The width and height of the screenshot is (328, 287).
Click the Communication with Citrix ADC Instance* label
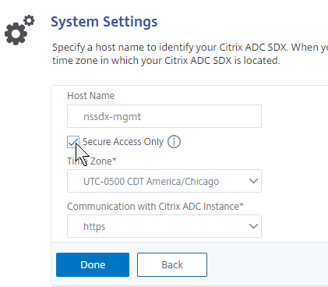pos(155,207)
